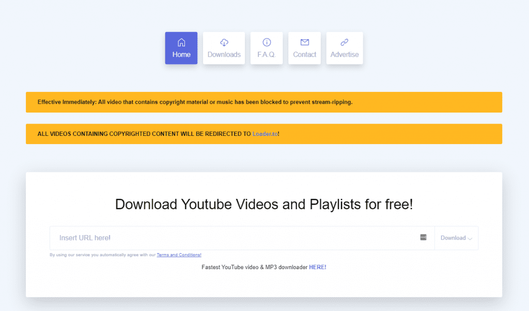Select the Home tab label
This screenshot has height=311, width=529.
point(181,55)
